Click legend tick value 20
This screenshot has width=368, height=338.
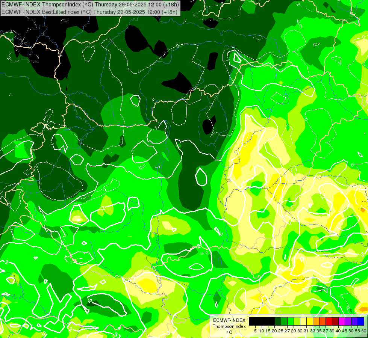point(275,331)
